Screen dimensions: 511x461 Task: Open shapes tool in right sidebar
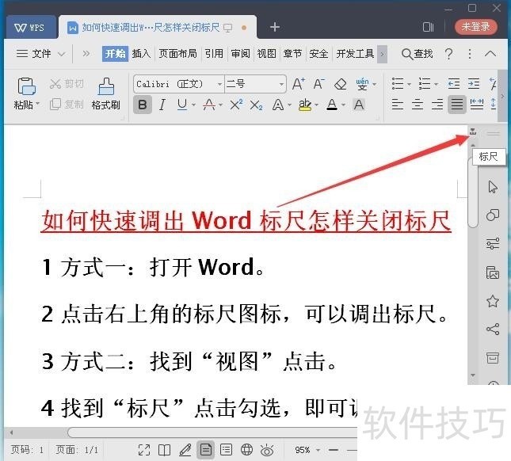tap(493, 215)
